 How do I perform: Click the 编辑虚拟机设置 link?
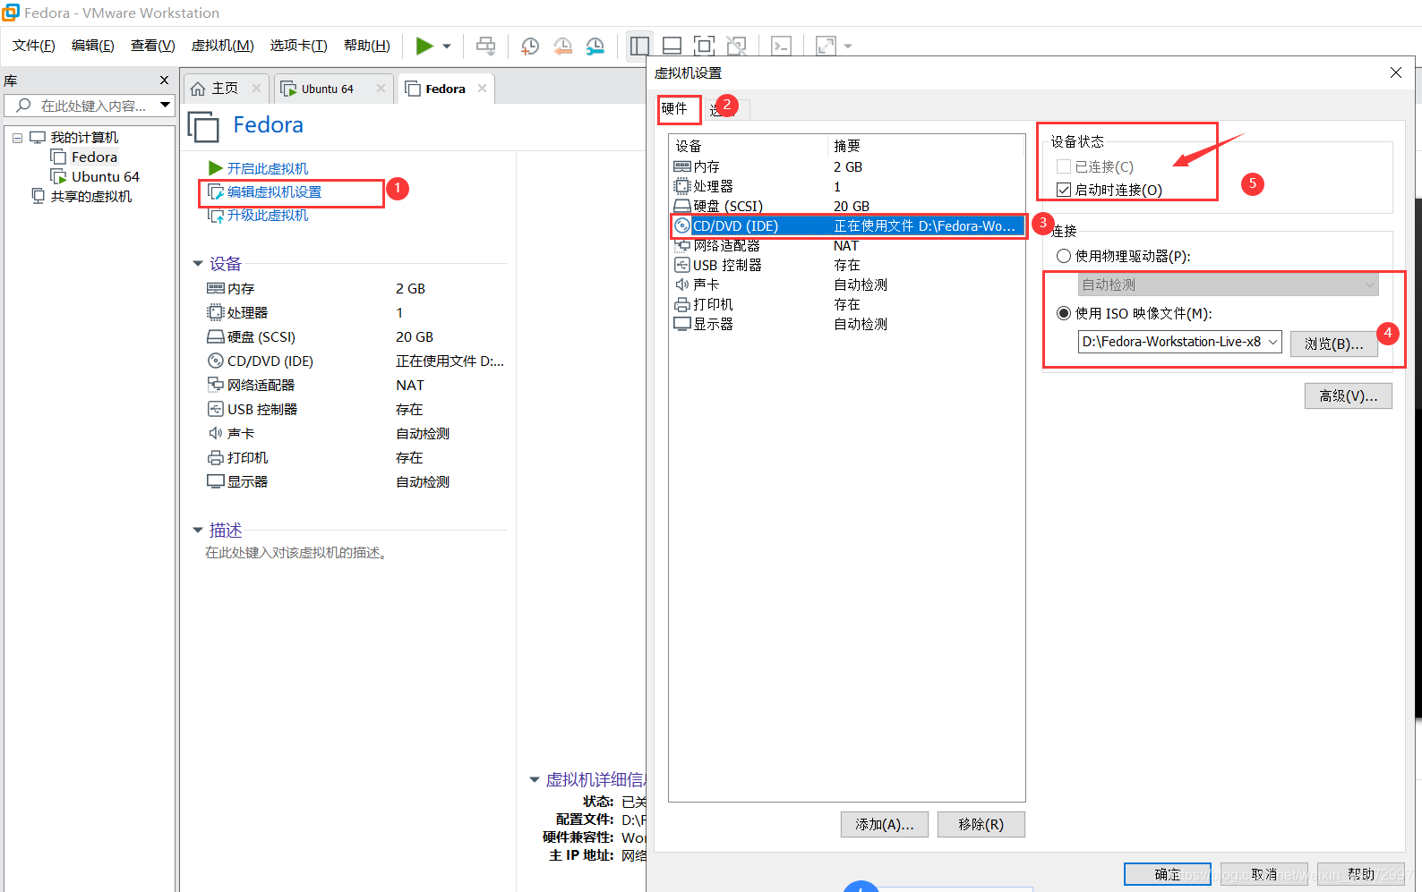pos(274,191)
